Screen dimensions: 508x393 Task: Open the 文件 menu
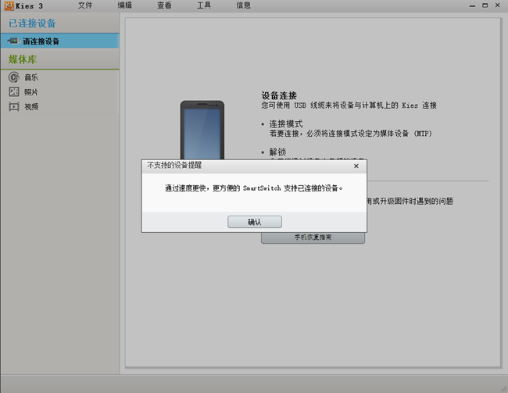tap(85, 5)
